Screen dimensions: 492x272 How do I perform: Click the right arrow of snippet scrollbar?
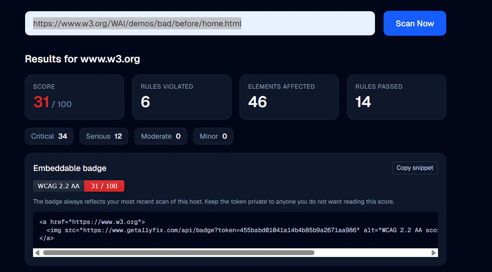pyautogui.click(x=434, y=253)
